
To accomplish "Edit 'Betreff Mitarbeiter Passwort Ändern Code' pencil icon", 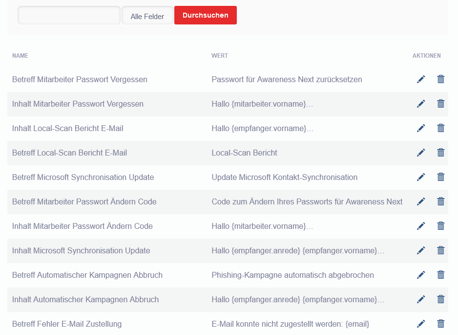I will 421,201.
